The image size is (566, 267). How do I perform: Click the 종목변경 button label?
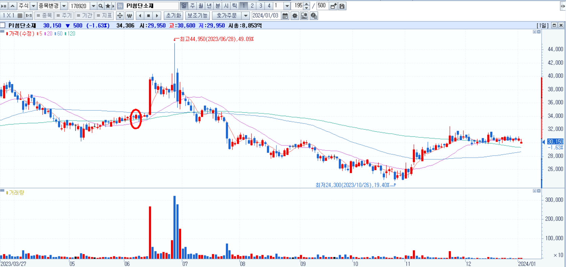coord(49,6)
